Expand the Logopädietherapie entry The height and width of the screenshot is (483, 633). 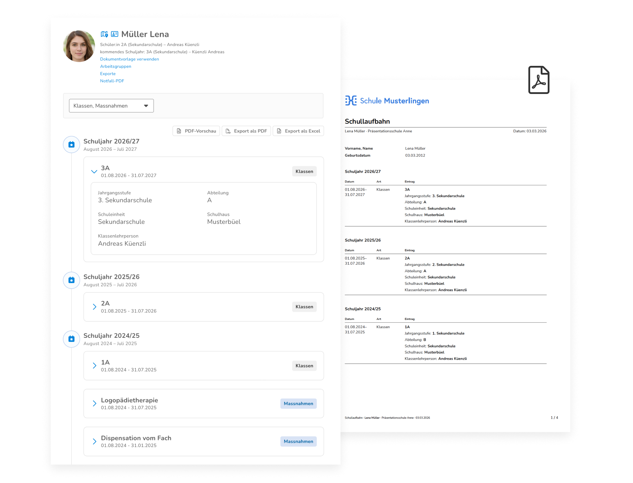(94, 403)
